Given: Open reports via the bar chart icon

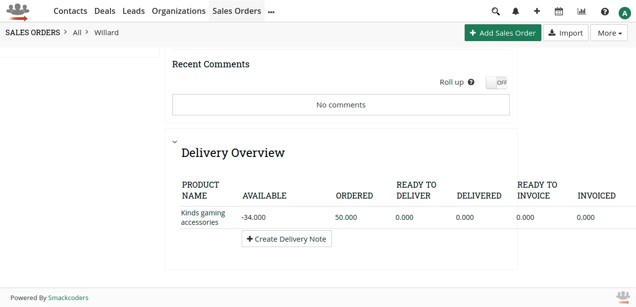Looking at the screenshot, I should point(581,11).
